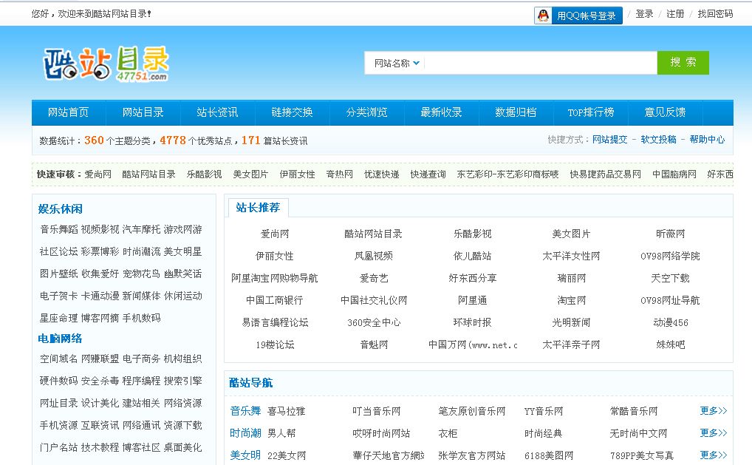The height and width of the screenshot is (465, 752).
Task: Open 张学友官方网站 link
Action: (472, 455)
